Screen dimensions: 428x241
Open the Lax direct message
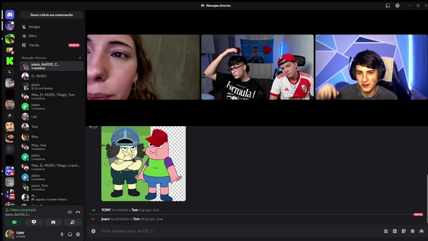pyautogui.click(x=51, y=116)
